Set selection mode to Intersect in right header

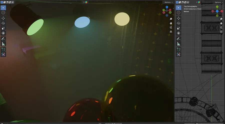click(188, 2)
